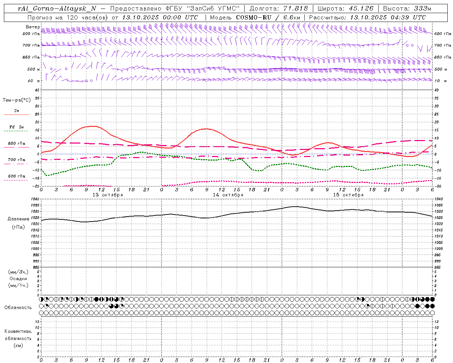
Task: Select the "Модель COSMO-RU / 6.6км" text
Action: click(255, 17)
